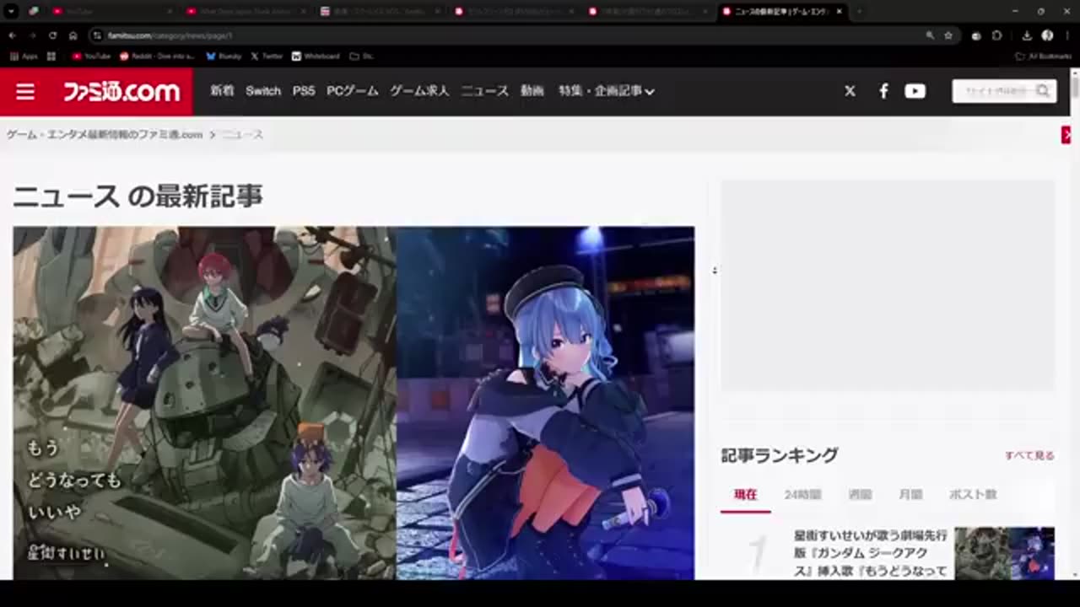Click the browser address bar URL

(170, 35)
